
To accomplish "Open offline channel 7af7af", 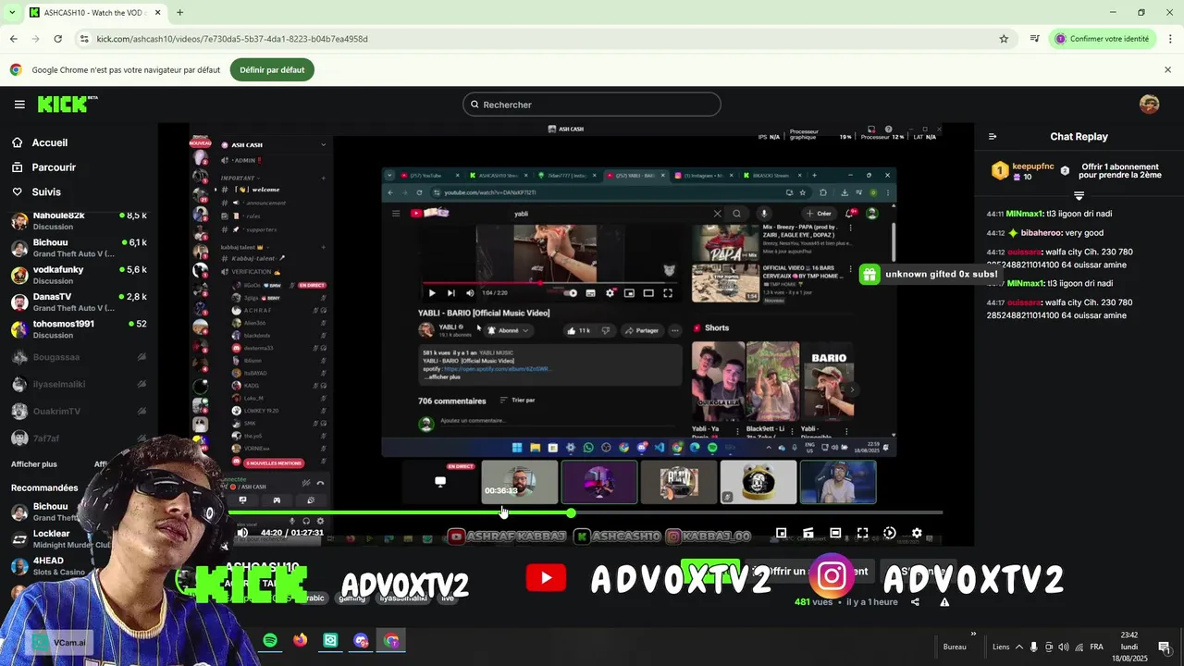I will point(79,438).
